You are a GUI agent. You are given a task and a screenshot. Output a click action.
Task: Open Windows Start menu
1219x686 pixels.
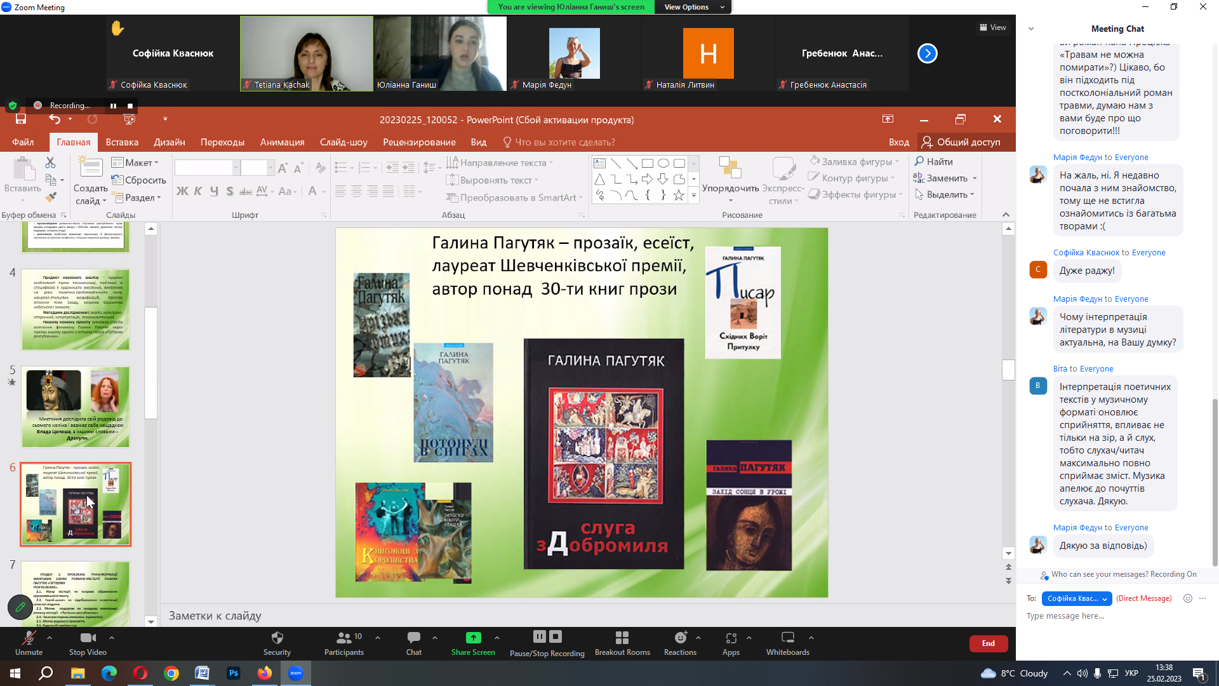pos(15,673)
